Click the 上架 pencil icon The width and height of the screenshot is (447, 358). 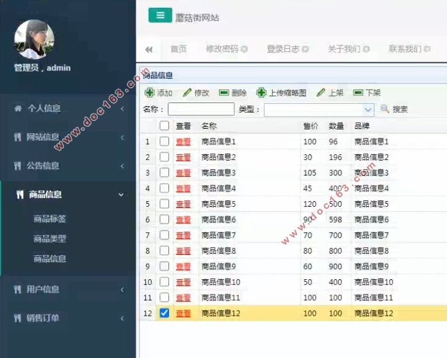[321, 92]
